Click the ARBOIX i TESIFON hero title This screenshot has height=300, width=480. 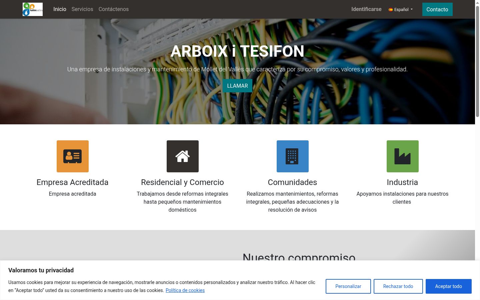coord(237,51)
